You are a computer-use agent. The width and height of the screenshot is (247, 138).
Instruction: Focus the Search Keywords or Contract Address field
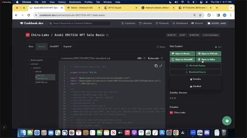tap(80, 23)
